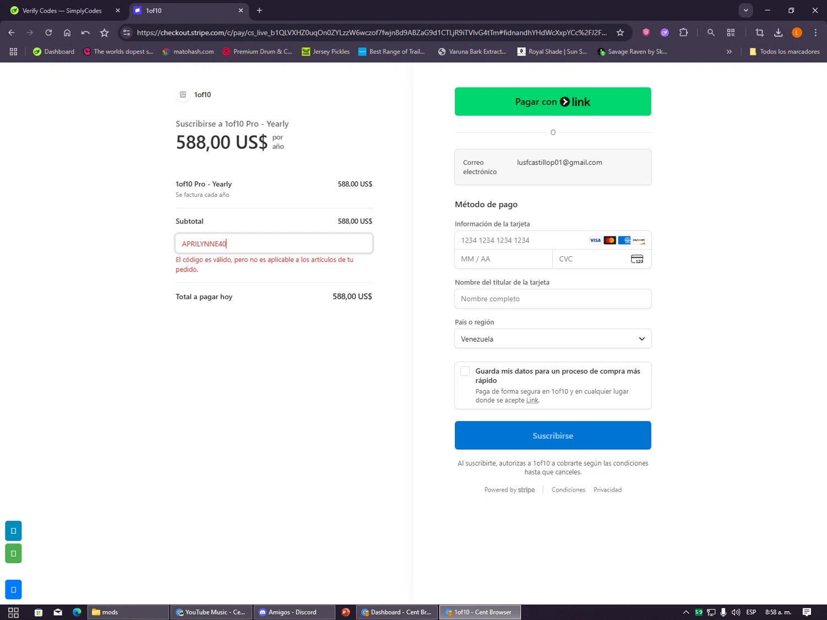Screen dimensions: 827x620
Task: Open the purple SimplyCodes extension icon
Action: [x=665, y=33]
